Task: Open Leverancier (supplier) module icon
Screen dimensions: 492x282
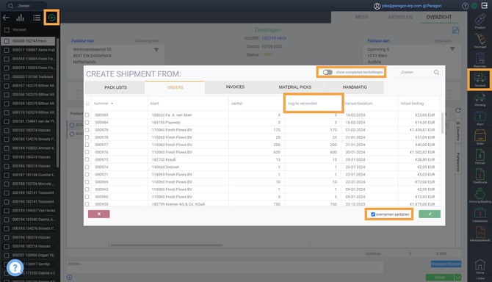Action: coord(480,214)
